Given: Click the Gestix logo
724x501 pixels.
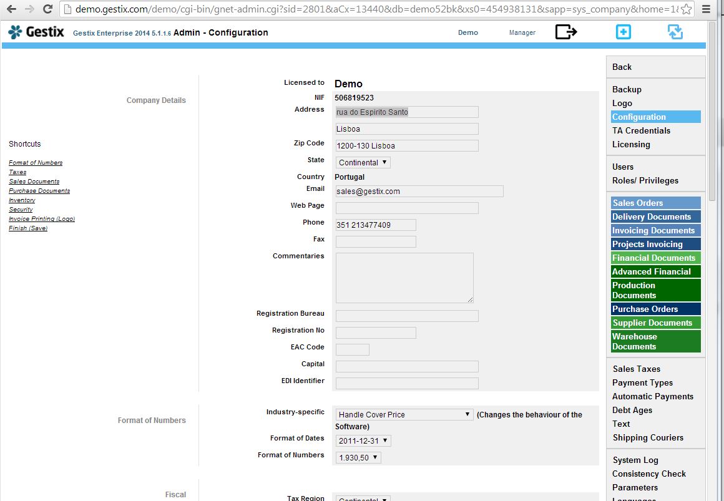Looking at the screenshot, I should click(x=36, y=32).
